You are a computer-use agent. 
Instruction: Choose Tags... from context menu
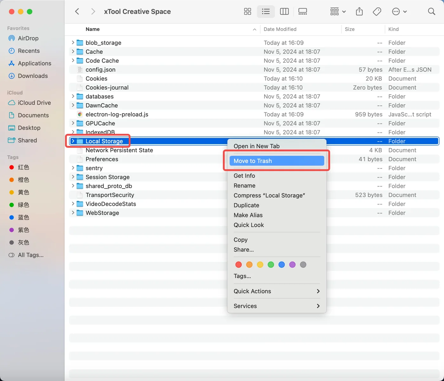pos(277,276)
